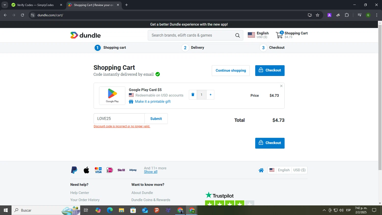Click the site info icon in address bar
Screen dimensions: 382x215
click(33, 15)
